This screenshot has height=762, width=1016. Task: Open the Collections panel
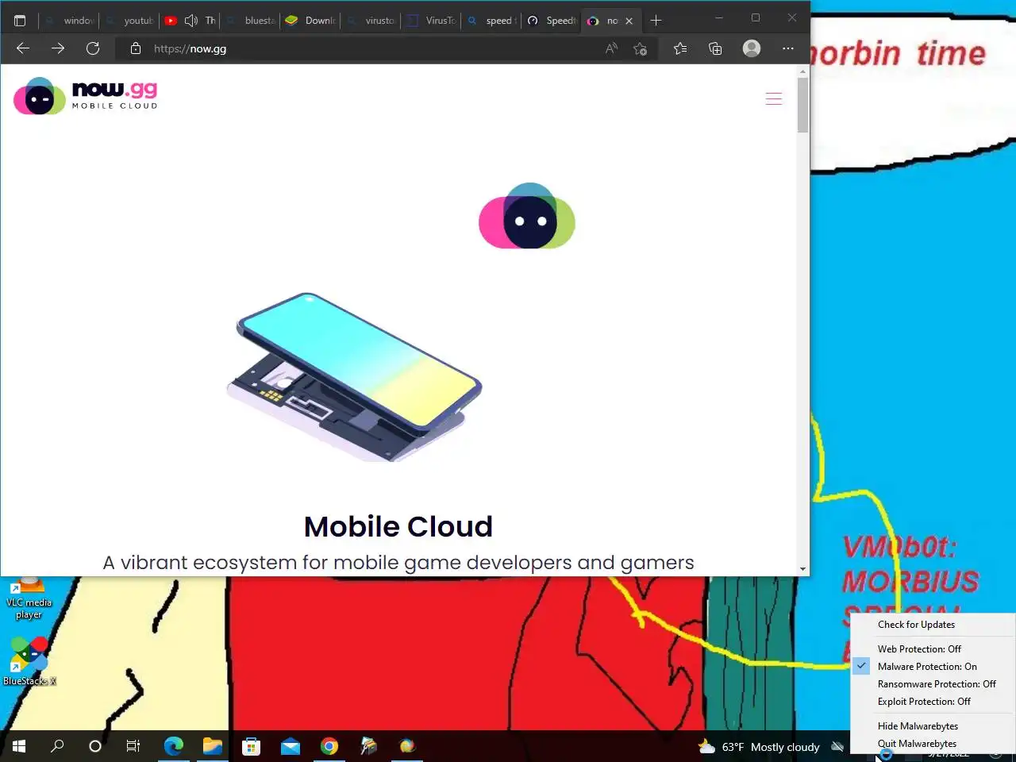pos(715,48)
